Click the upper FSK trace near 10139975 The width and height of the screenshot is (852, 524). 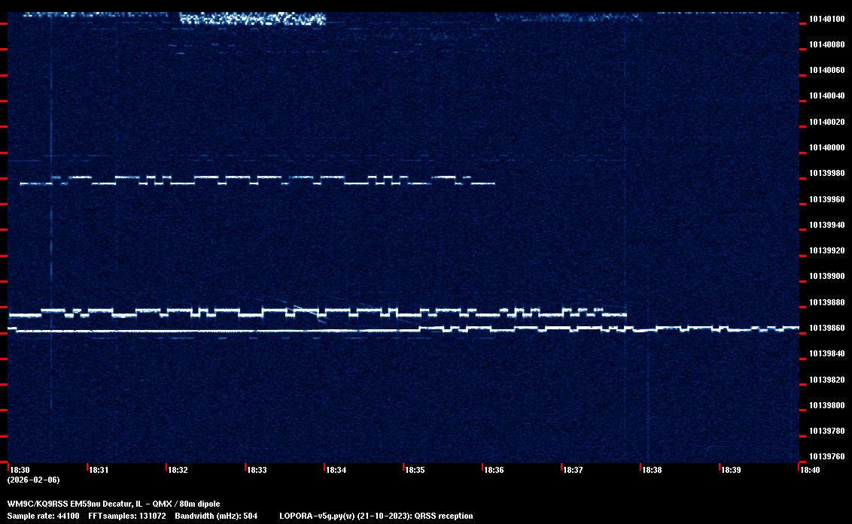click(x=256, y=180)
